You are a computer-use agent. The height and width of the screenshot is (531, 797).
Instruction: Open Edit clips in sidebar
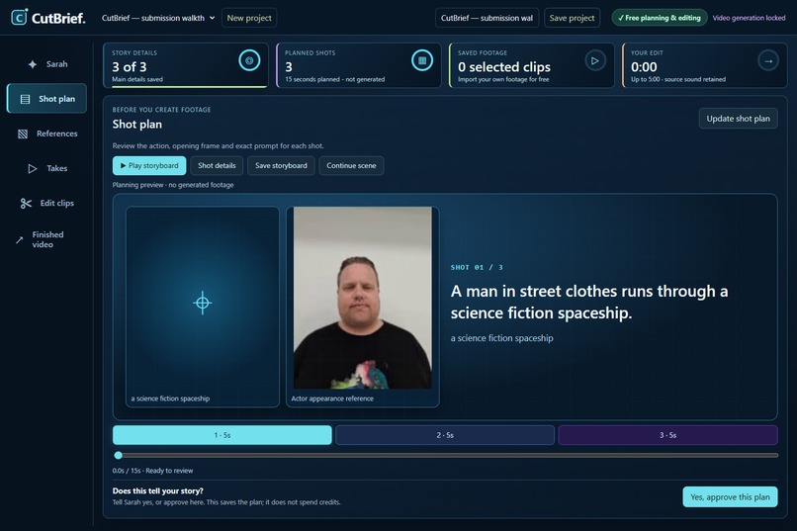[46, 203]
